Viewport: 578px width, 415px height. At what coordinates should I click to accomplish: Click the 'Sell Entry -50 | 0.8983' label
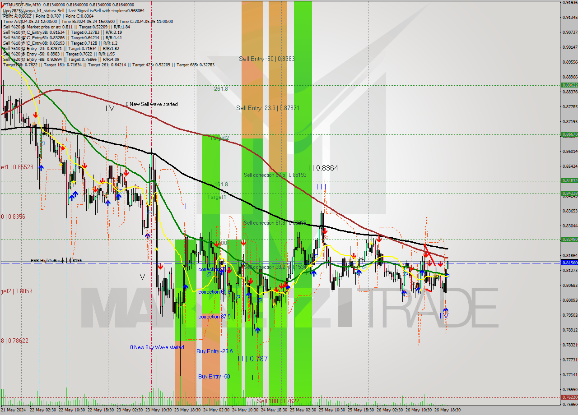tap(267, 59)
